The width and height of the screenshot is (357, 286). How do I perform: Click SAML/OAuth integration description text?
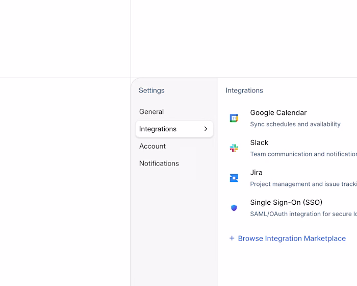point(303,214)
